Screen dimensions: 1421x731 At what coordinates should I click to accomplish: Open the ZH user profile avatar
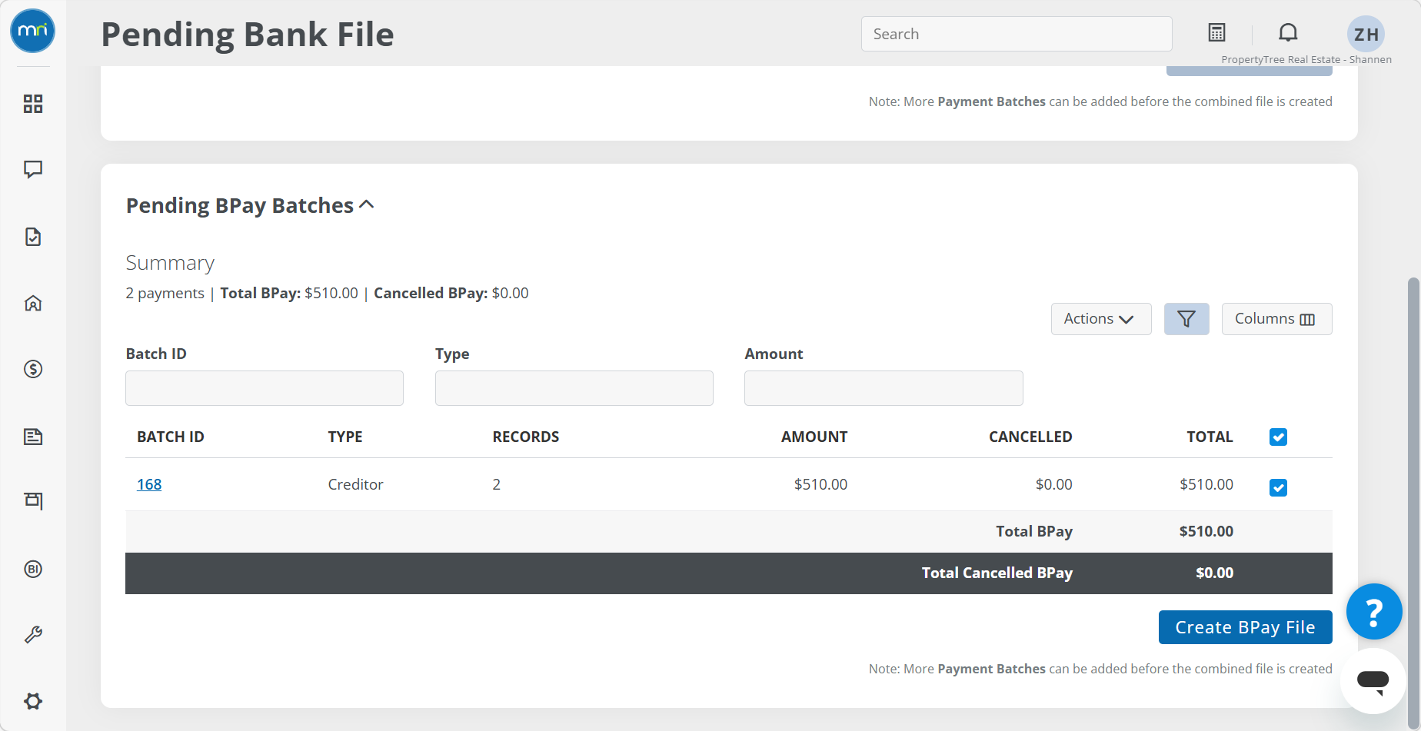[x=1366, y=34]
